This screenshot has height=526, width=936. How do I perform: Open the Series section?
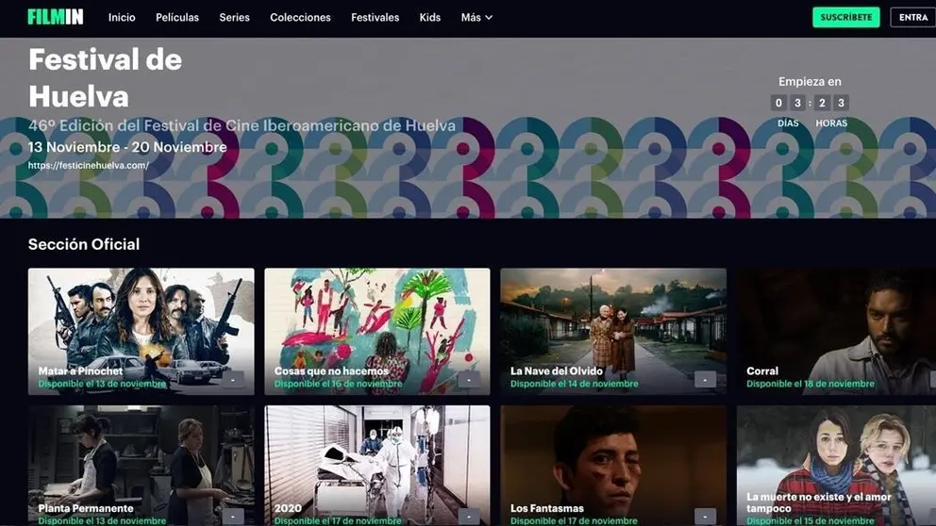pos(234,17)
